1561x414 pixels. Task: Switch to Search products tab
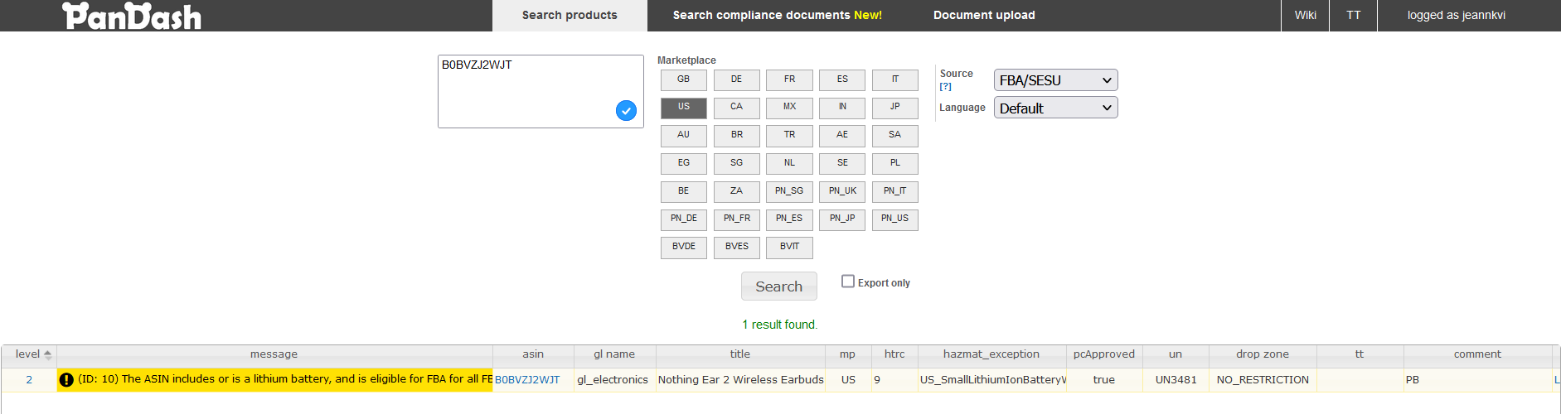(x=570, y=16)
